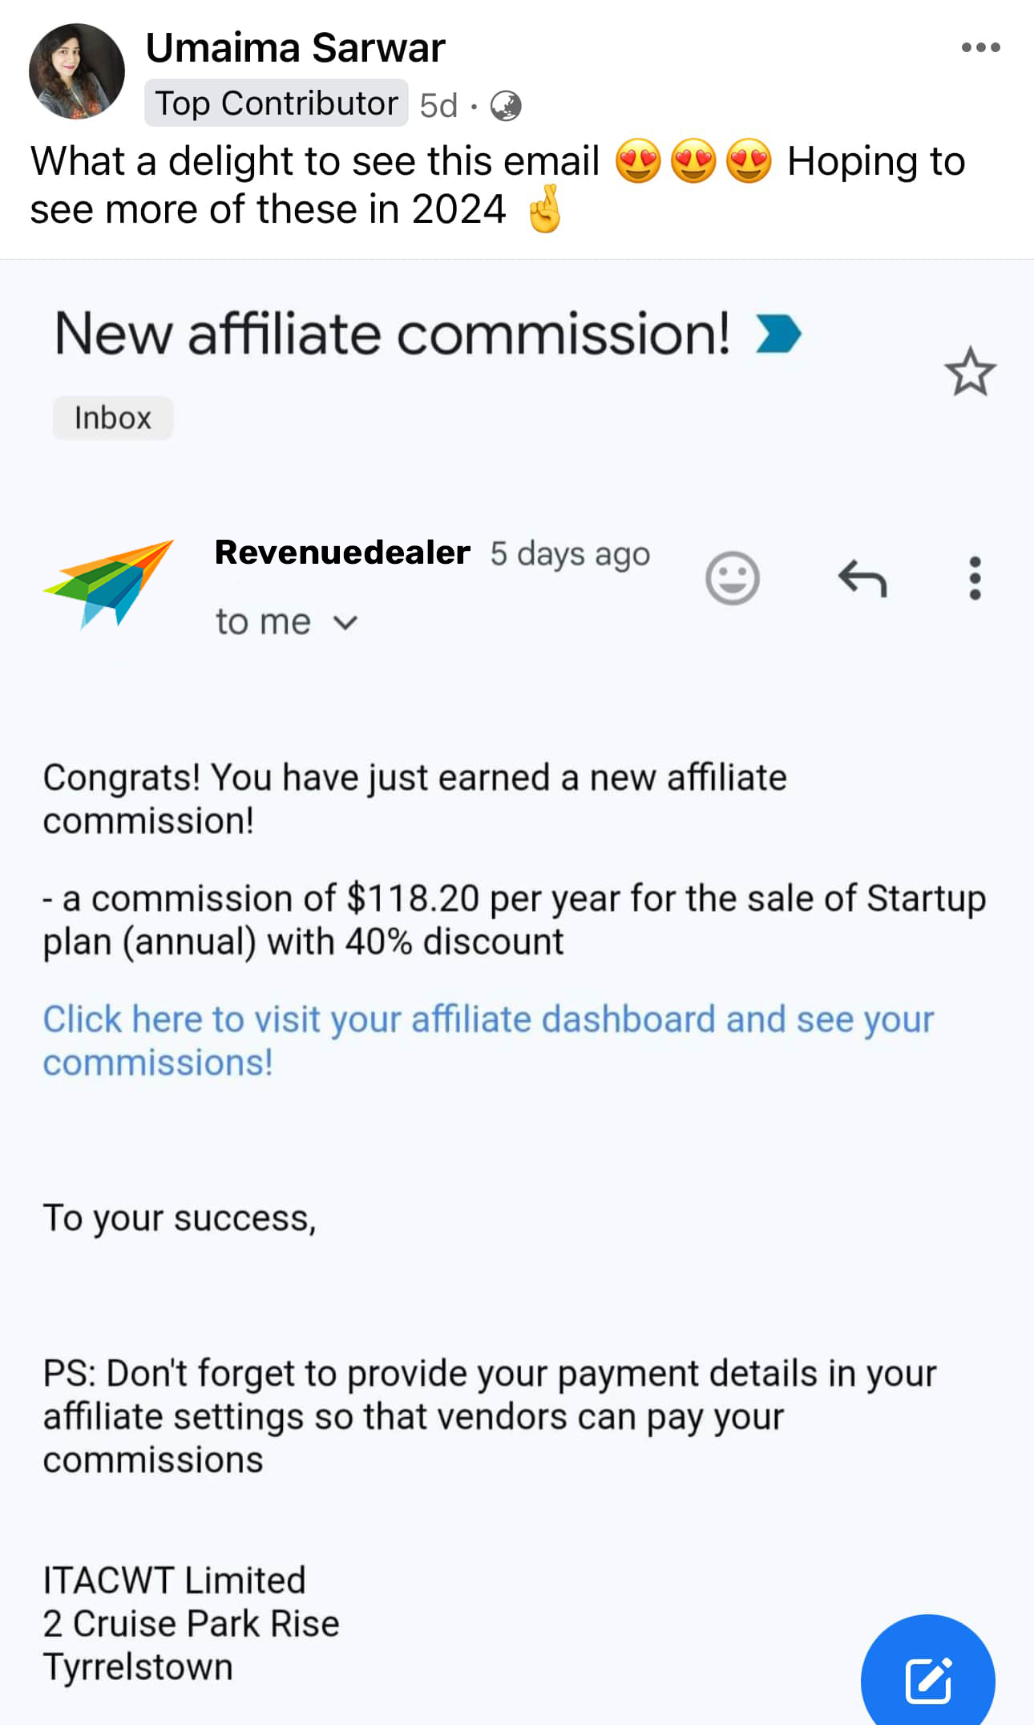Viewport: 1034px width, 1725px height.
Task: Open the email's vertical three-dot menu
Action: point(975,578)
